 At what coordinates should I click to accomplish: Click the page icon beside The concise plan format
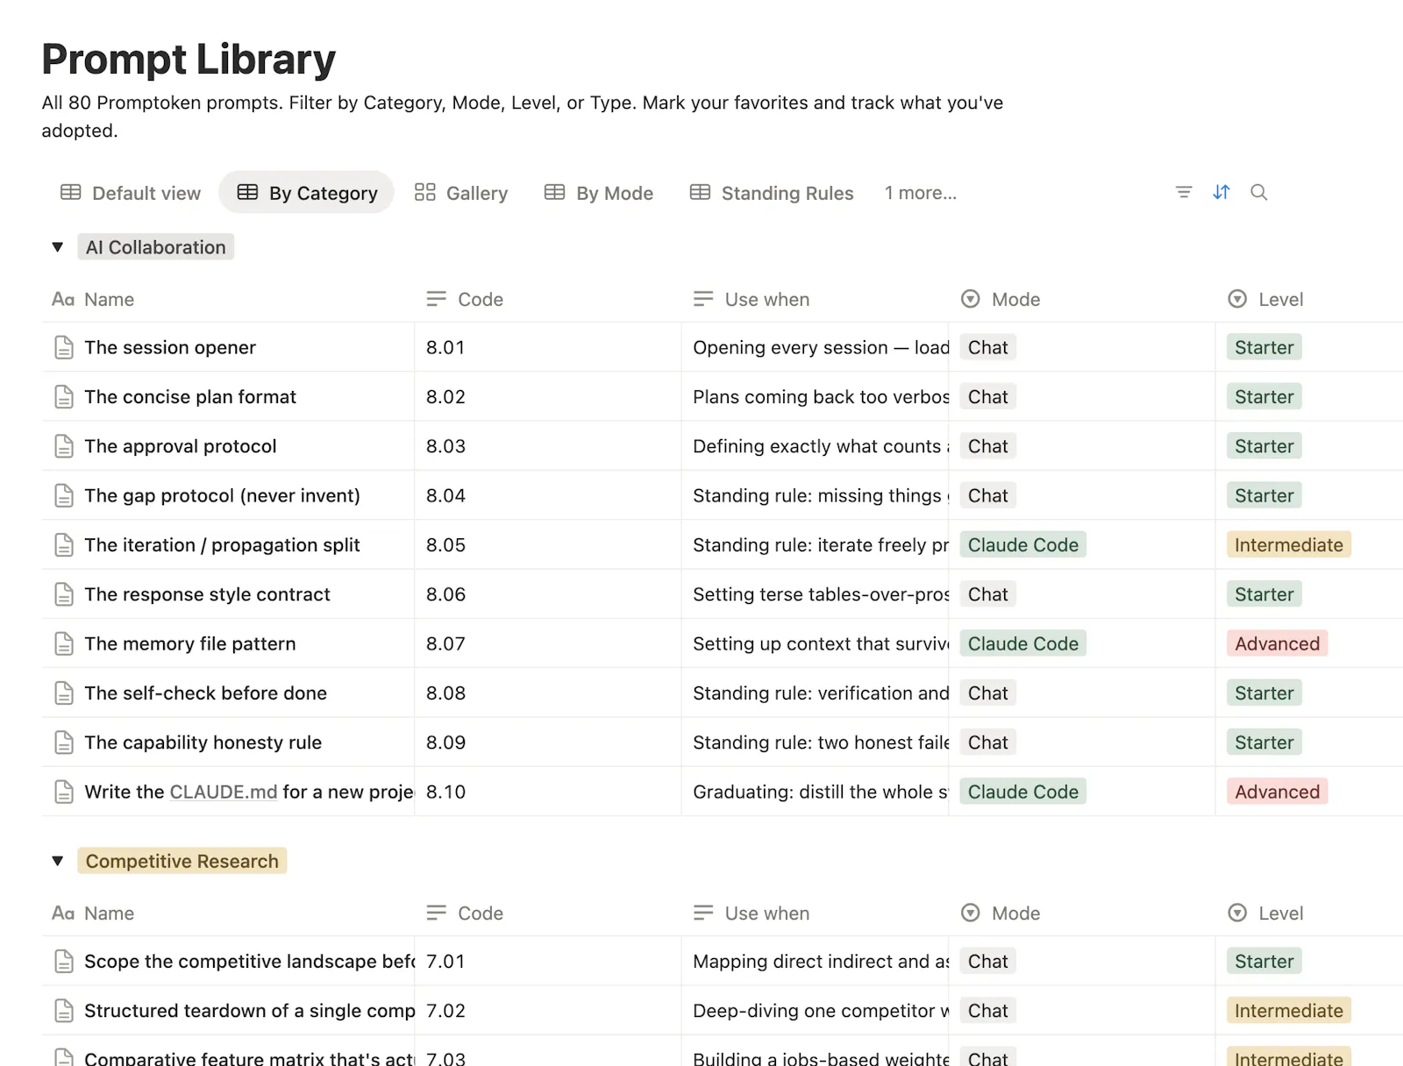click(64, 397)
